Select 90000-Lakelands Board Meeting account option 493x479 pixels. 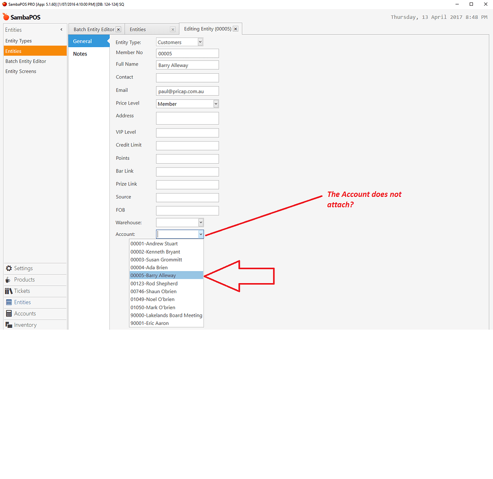(166, 315)
